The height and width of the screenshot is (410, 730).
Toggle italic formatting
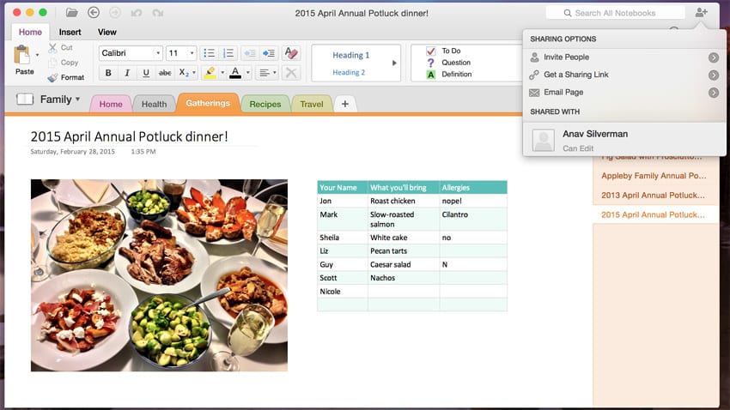click(x=127, y=73)
